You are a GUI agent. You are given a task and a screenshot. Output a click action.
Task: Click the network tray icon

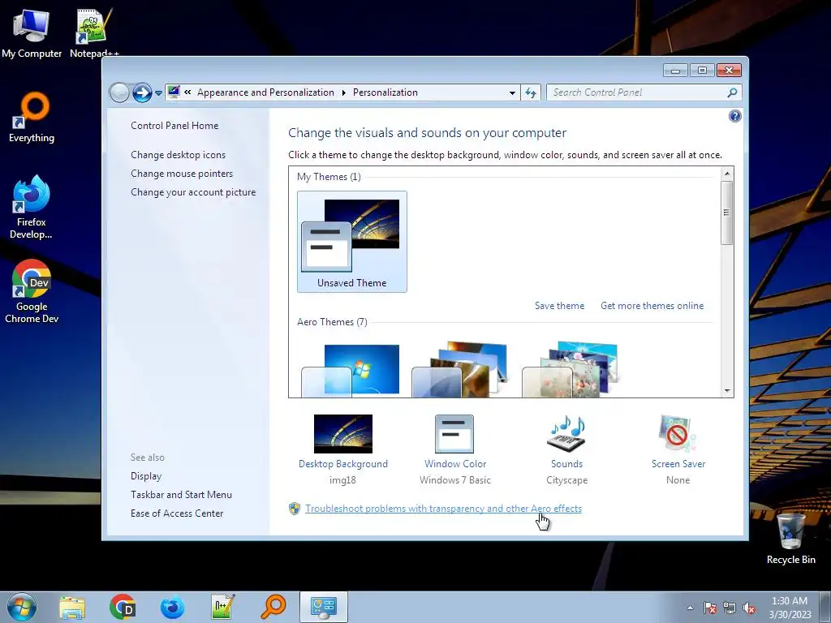(730, 608)
